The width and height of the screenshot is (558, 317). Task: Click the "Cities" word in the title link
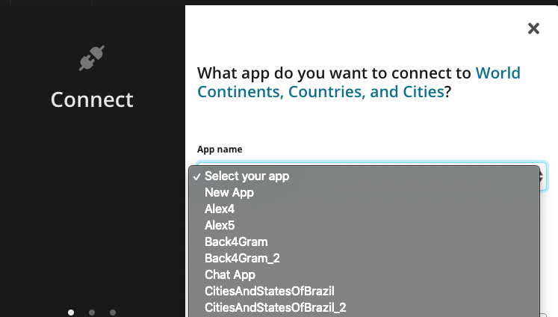(423, 92)
